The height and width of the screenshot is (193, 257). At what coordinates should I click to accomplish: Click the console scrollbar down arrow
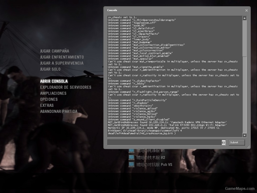tap(244, 135)
